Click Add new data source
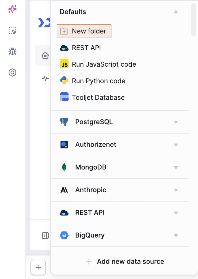The image size is (198, 279). pos(125,261)
